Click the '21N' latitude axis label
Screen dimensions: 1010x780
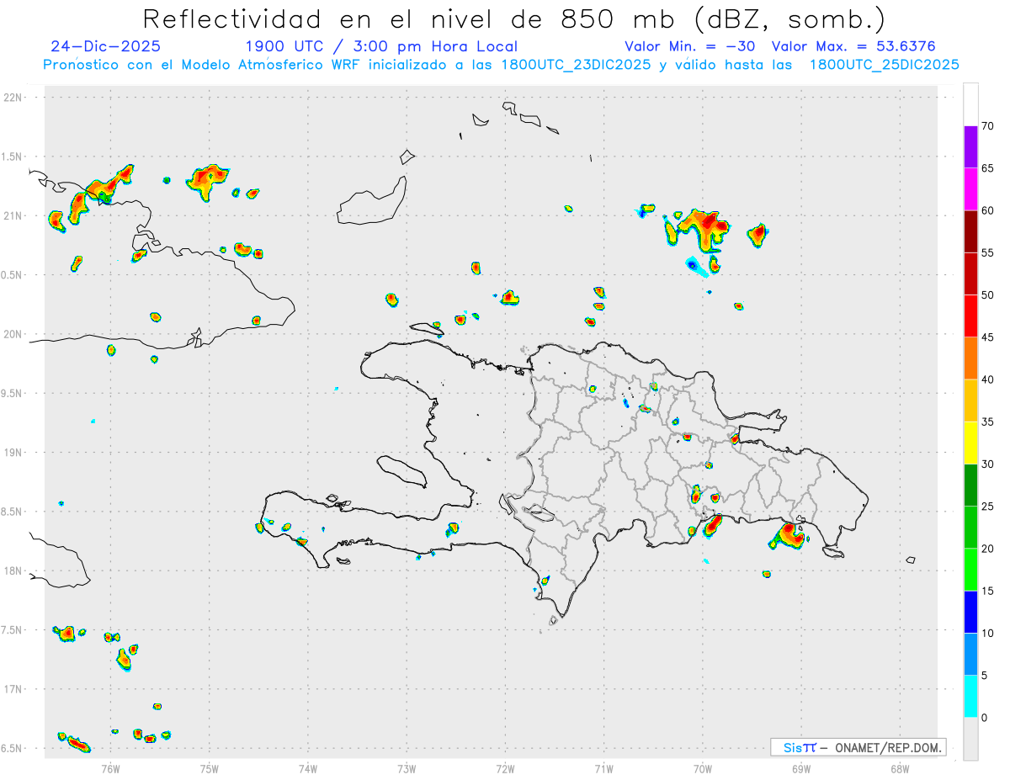pyautogui.click(x=13, y=215)
